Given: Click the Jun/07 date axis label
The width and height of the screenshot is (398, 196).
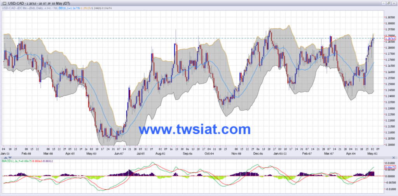Looking at the screenshot, I should coord(118,154).
